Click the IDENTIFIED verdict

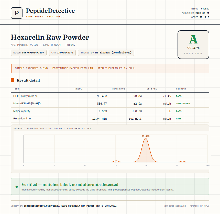pyautogui.click(x=183, y=104)
